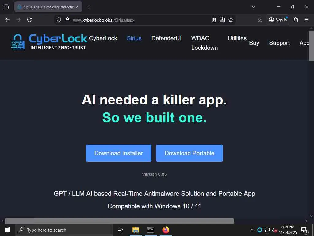Screen dimensions: 314x236
Task: Open the extensions puzzle icon
Action: tap(296, 20)
